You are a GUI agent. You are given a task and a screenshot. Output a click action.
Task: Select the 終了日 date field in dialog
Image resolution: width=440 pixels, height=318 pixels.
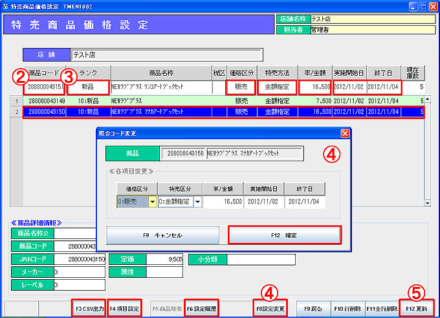[305, 202]
